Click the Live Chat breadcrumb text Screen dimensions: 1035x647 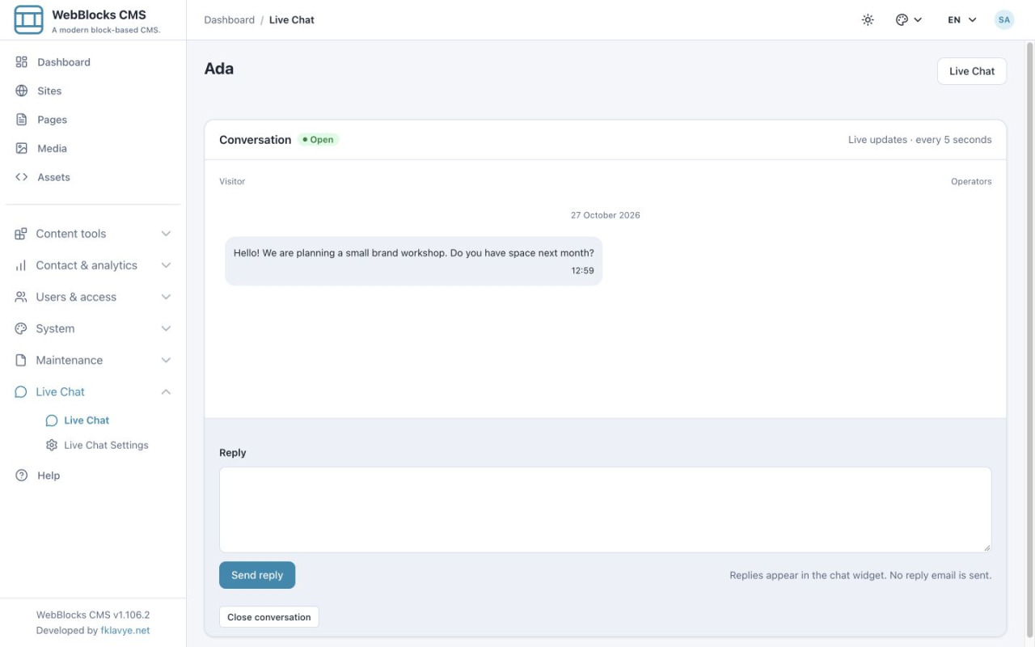pyautogui.click(x=292, y=19)
